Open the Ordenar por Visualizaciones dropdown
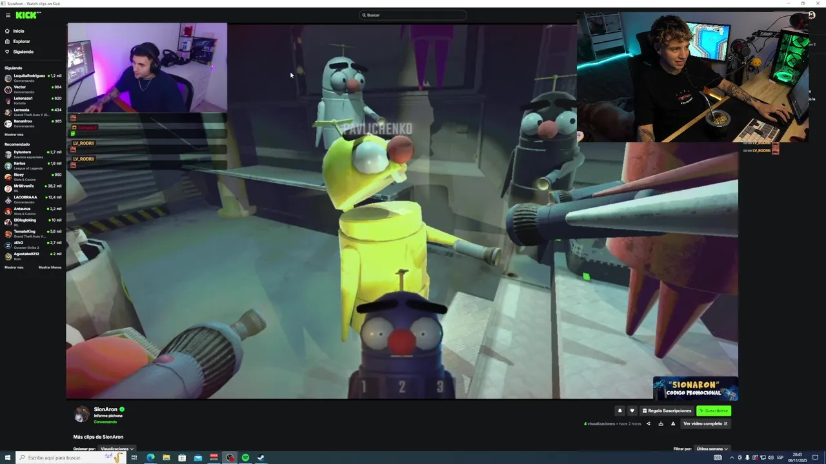Viewport: 826px width, 464px height. tap(117, 449)
